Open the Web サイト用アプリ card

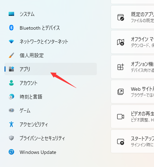click(132, 92)
